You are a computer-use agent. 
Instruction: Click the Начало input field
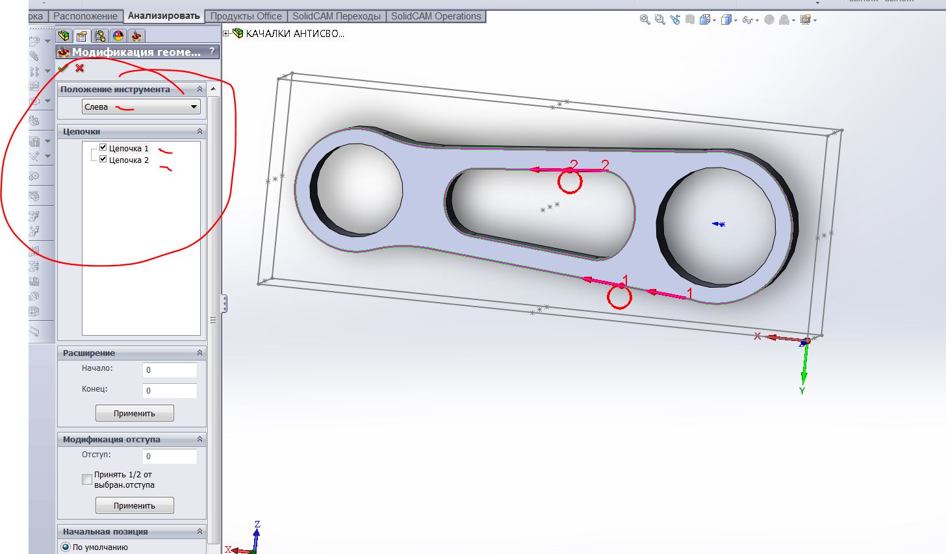(170, 370)
